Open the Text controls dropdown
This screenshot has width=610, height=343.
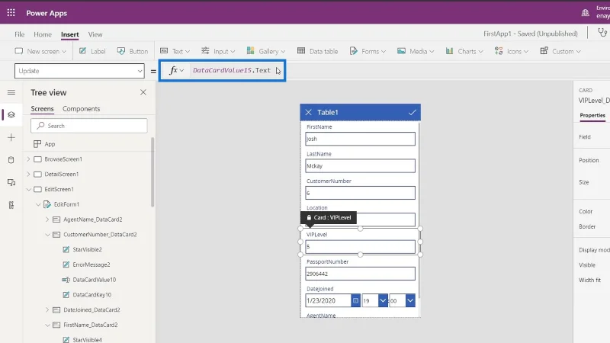click(x=175, y=51)
